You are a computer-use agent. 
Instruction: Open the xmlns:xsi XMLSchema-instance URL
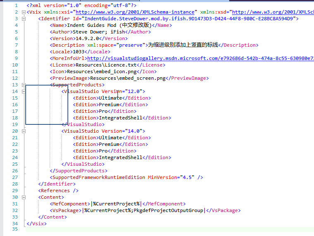pos(135,12)
